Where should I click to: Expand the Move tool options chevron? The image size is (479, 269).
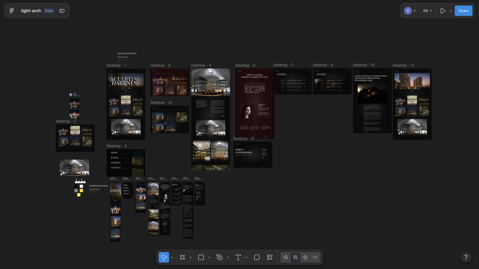pyautogui.click(x=172, y=257)
